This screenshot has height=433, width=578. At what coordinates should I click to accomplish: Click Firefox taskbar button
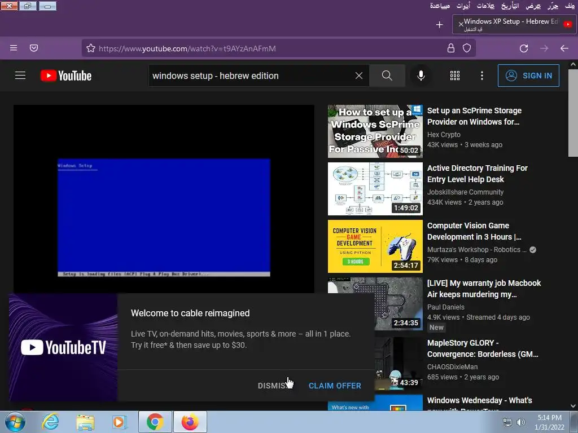coord(190,422)
